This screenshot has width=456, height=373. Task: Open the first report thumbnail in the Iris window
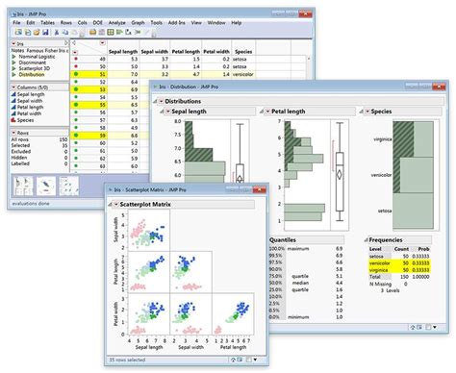click(23, 186)
